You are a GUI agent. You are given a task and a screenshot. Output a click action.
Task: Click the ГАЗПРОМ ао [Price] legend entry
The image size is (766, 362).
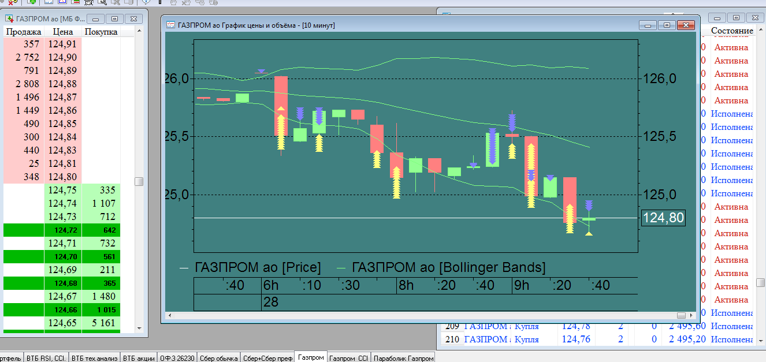pyautogui.click(x=258, y=267)
